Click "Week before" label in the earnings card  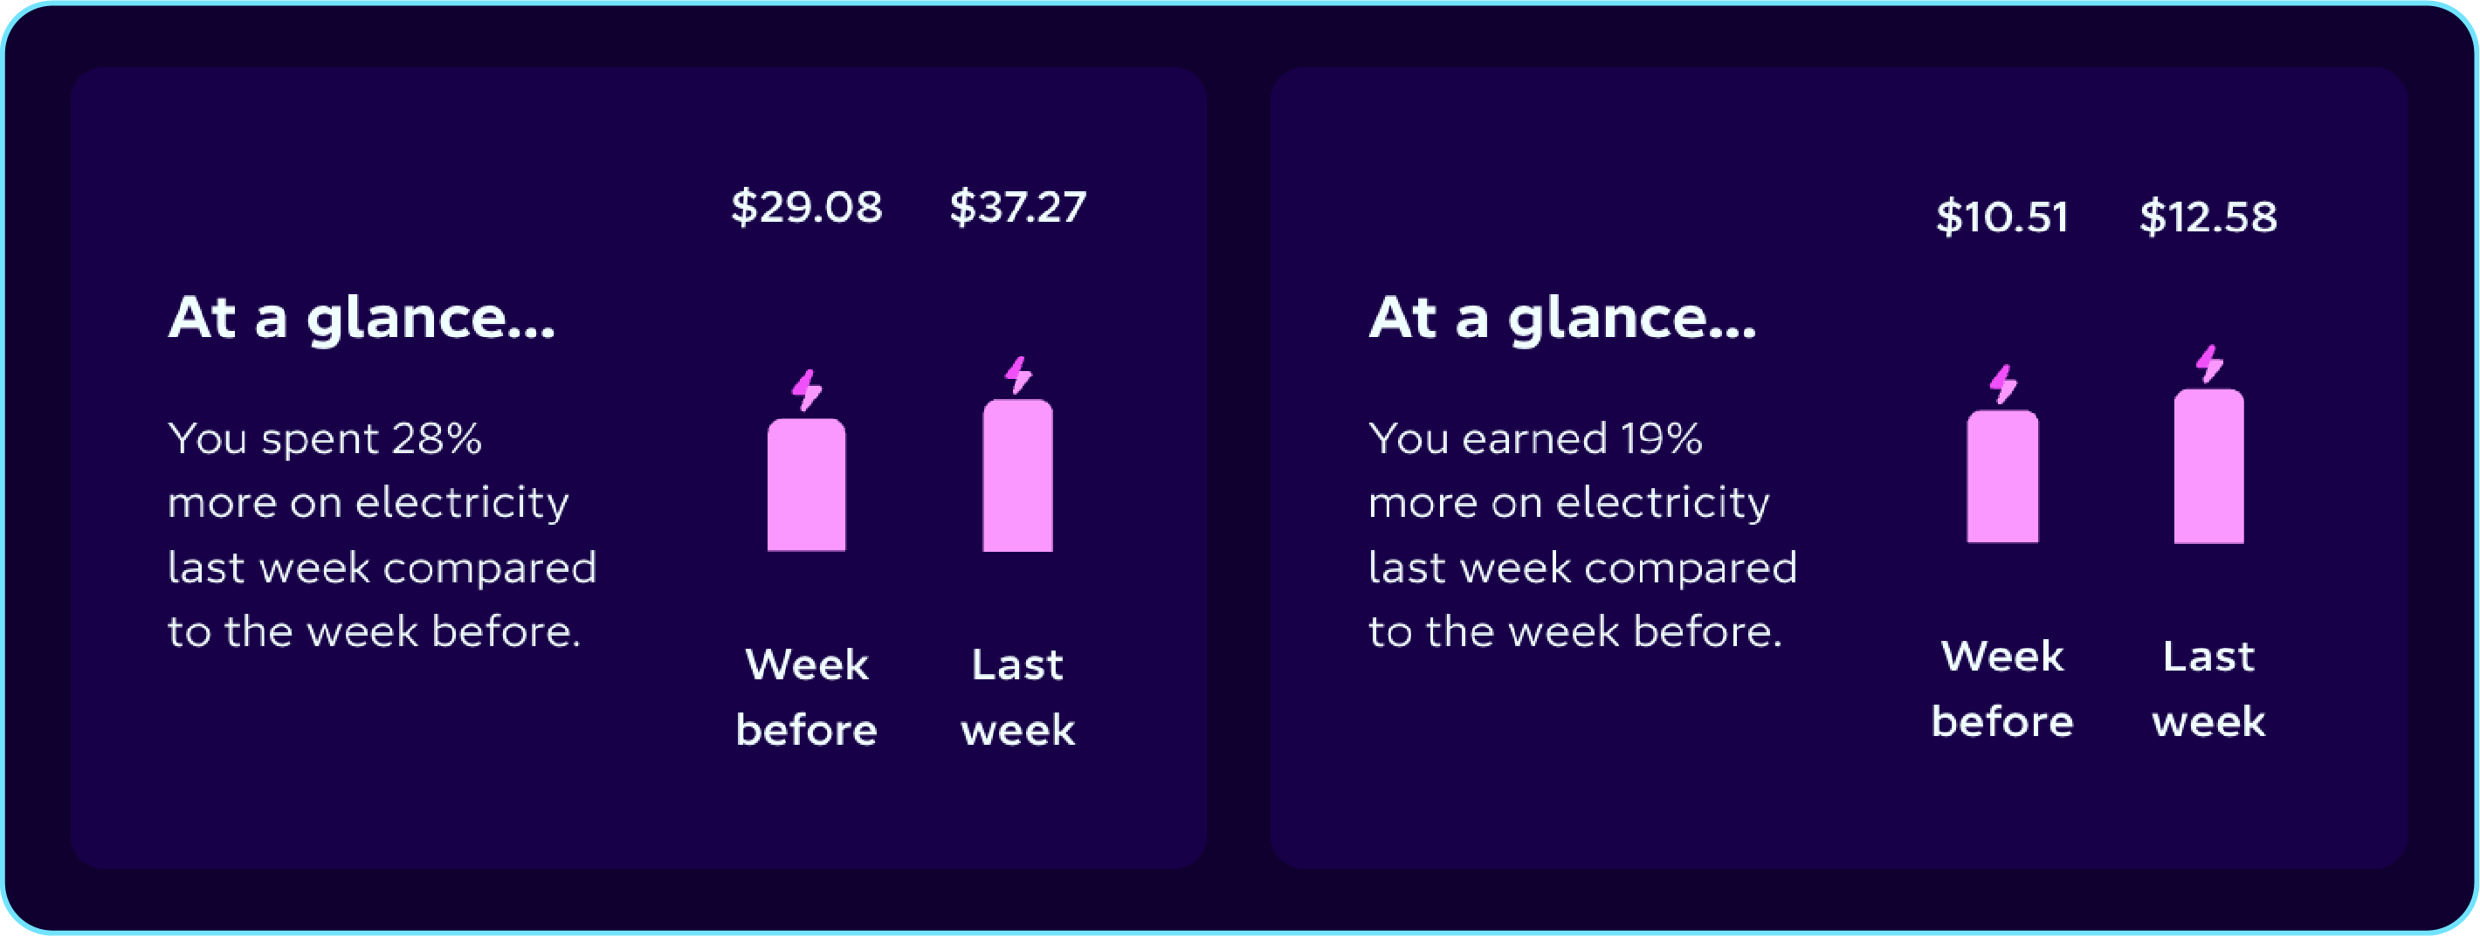click(2002, 689)
